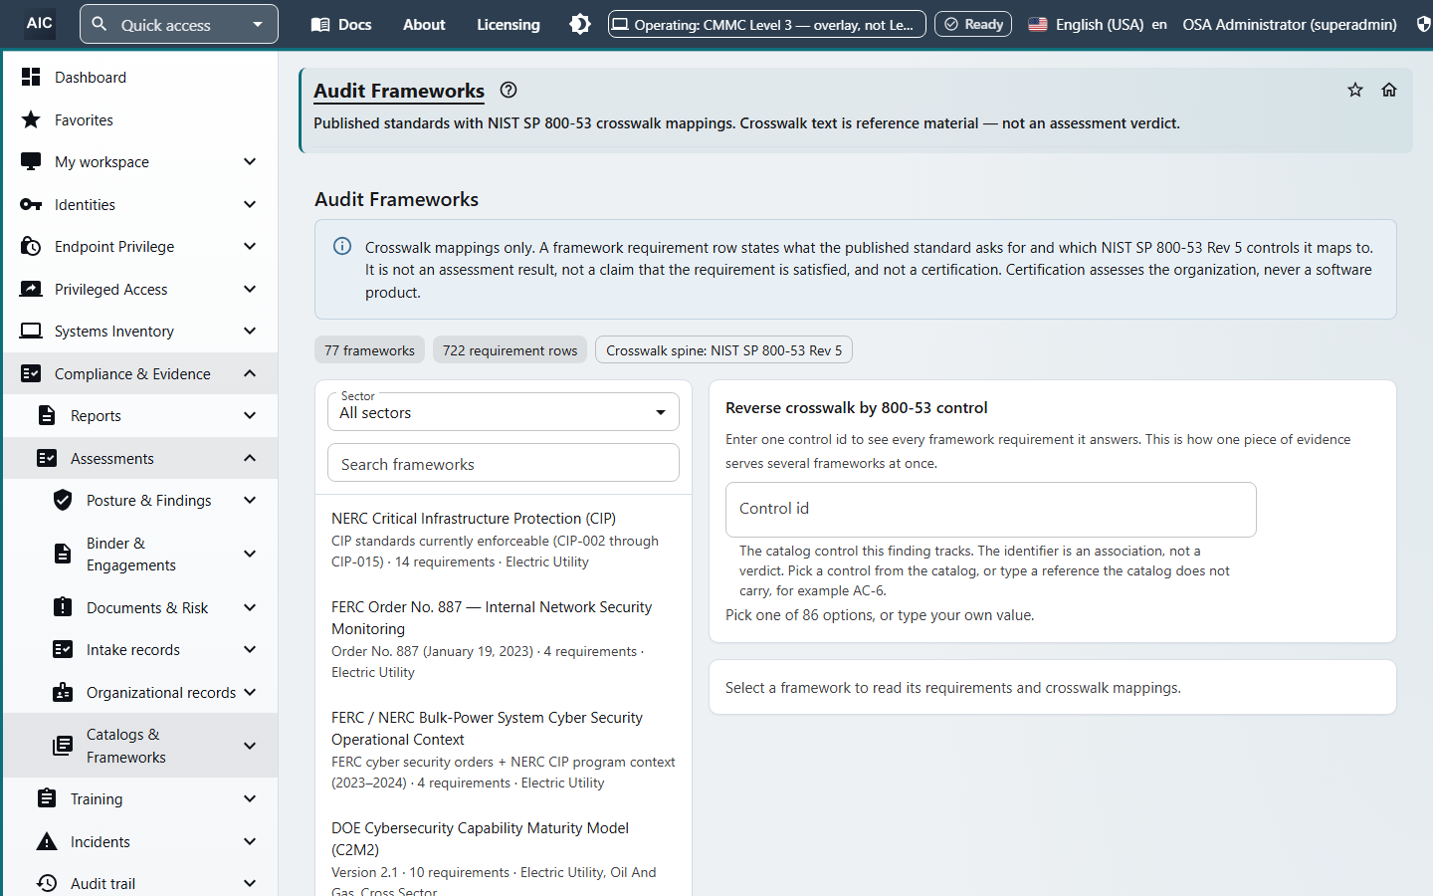Click the AIC logo icon
This screenshot has height=896, width=1433.
tap(40, 23)
